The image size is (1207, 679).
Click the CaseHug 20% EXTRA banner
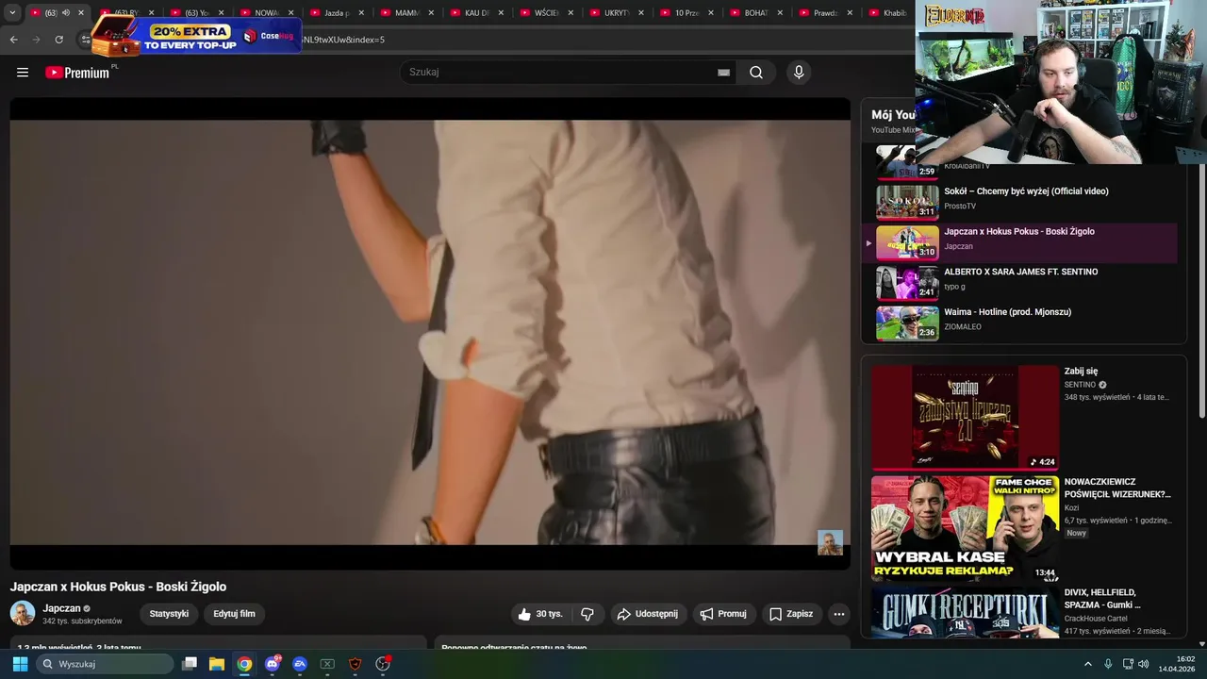coord(196,36)
